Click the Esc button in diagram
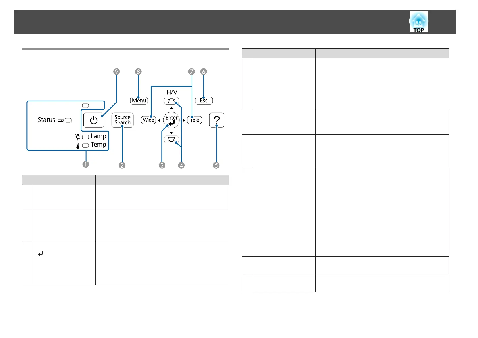The height and width of the screenshot is (338, 478). tap(204, 101)
